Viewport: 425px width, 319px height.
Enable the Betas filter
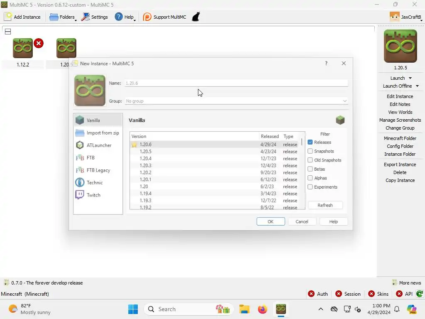pyautogui.click(x=310, y=169)
